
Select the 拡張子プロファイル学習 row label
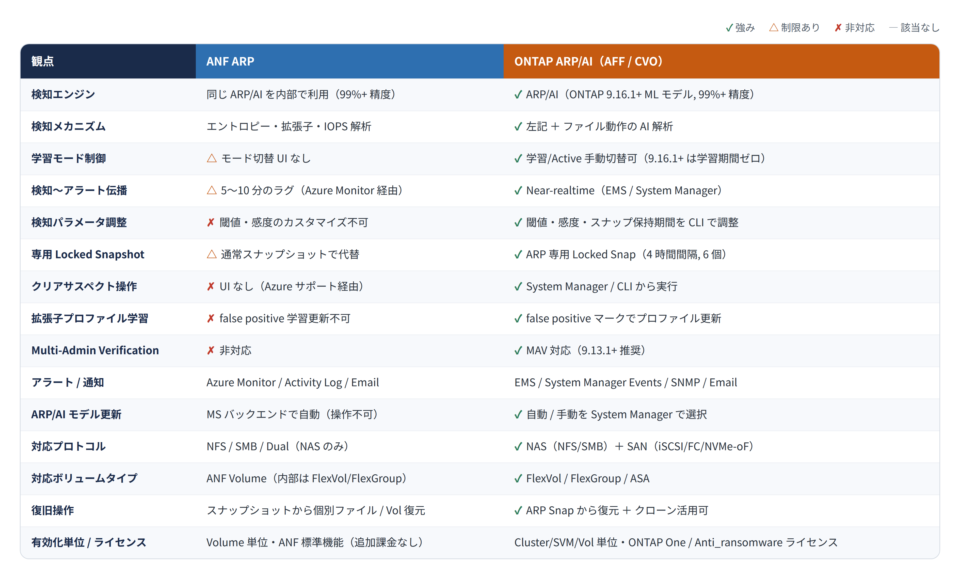point(90,318)
